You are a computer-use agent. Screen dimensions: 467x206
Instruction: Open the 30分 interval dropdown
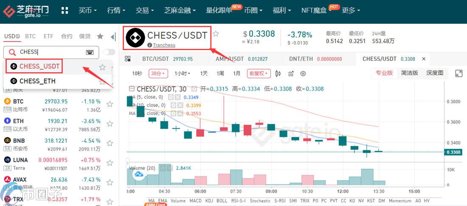tap(158, 73)
